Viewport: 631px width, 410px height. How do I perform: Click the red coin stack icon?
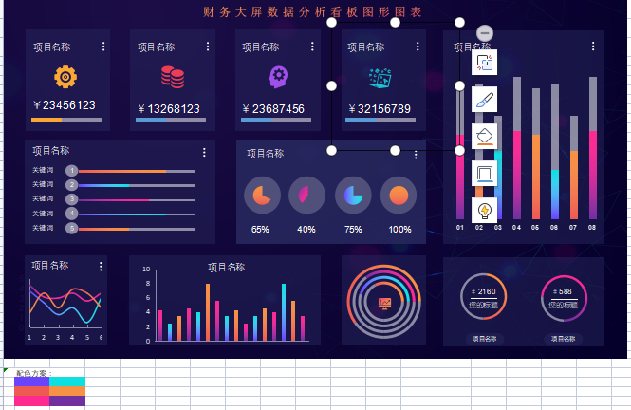coord(172,77)
